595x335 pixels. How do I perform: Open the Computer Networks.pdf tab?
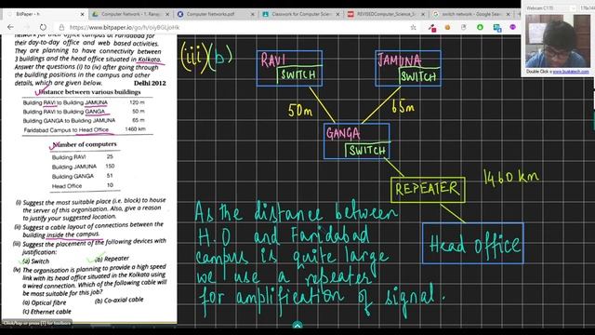(217, 14)
